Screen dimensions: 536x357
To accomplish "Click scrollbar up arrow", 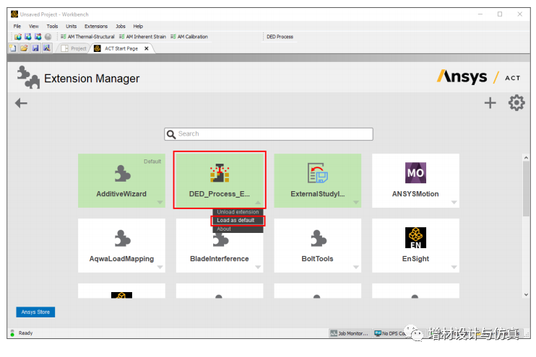I will point(526,157).
